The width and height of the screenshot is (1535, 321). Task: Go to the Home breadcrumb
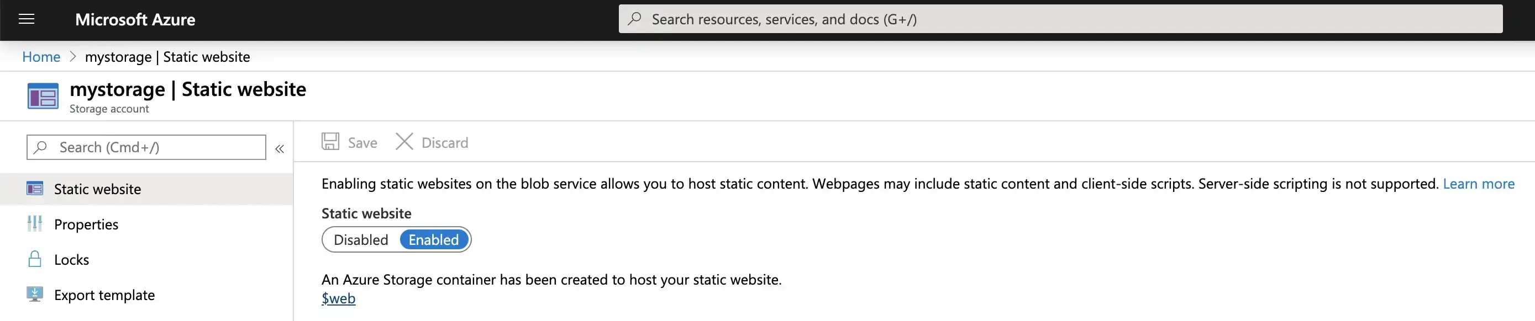coord(41,56)
